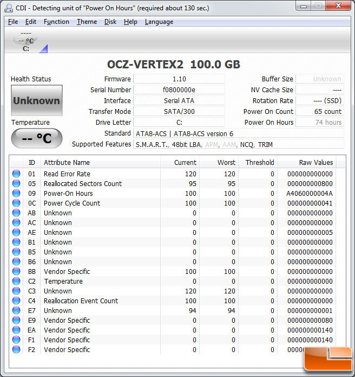Click status orb for C2 Temperature row
The image size is (355, 377).
coord(16,281)
